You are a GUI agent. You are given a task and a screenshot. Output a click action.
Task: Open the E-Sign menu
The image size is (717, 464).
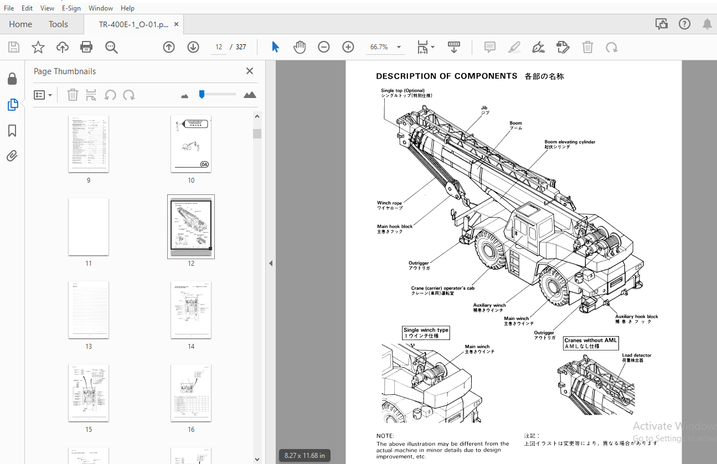point(71,8)
